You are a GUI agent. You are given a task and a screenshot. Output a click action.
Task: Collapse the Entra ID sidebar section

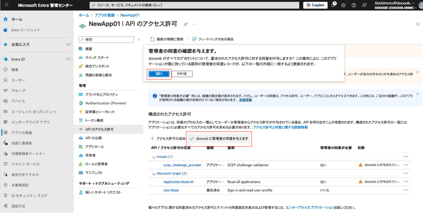[x=68, y=59]
